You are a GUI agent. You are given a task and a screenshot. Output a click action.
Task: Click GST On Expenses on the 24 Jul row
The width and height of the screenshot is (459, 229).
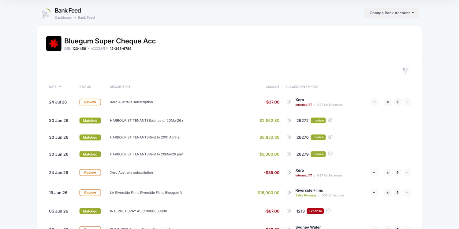(330, 105)
